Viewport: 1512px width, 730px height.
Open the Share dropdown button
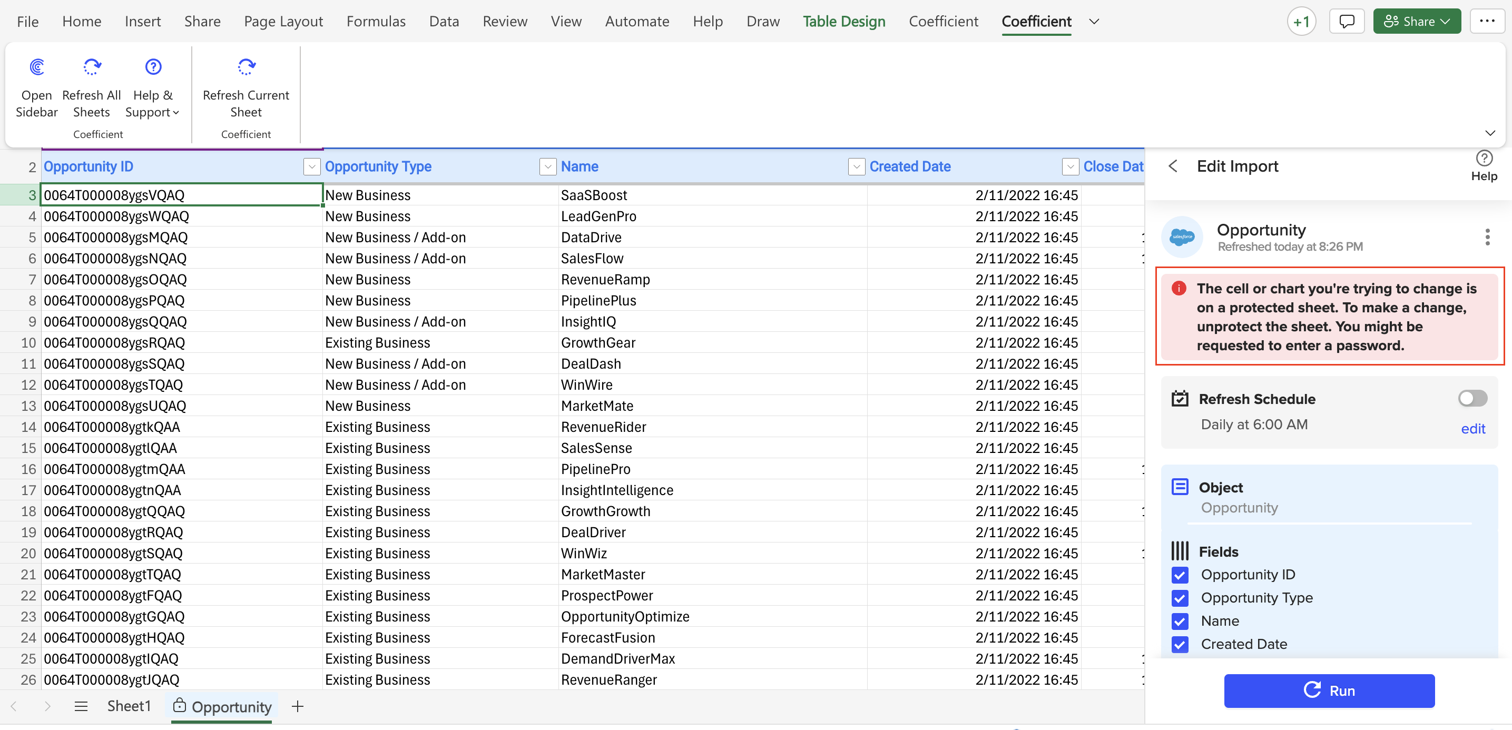pos(1417,22)
